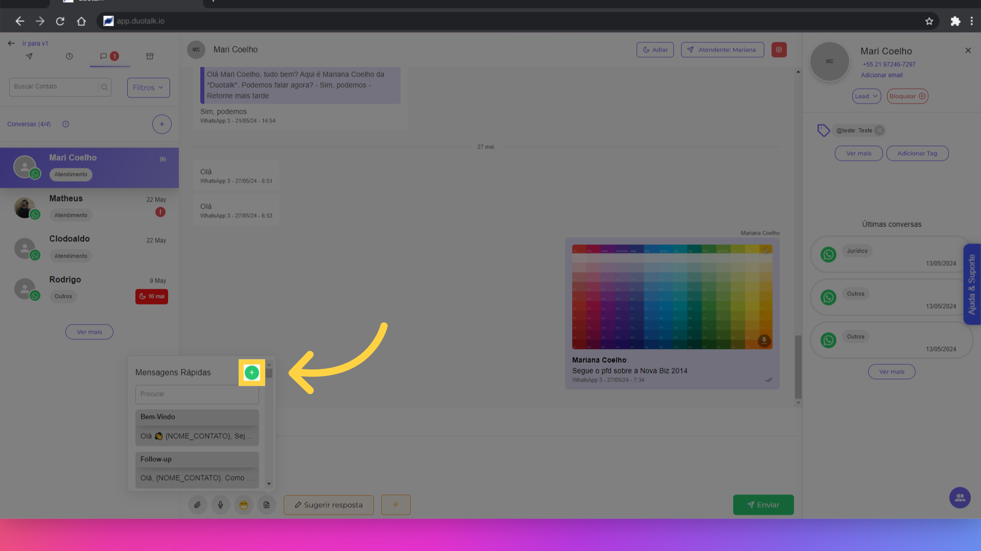Screen dimensions: 981x551
Task: Click the Adicionar Tag button
Action: click(x=917, y=154)
